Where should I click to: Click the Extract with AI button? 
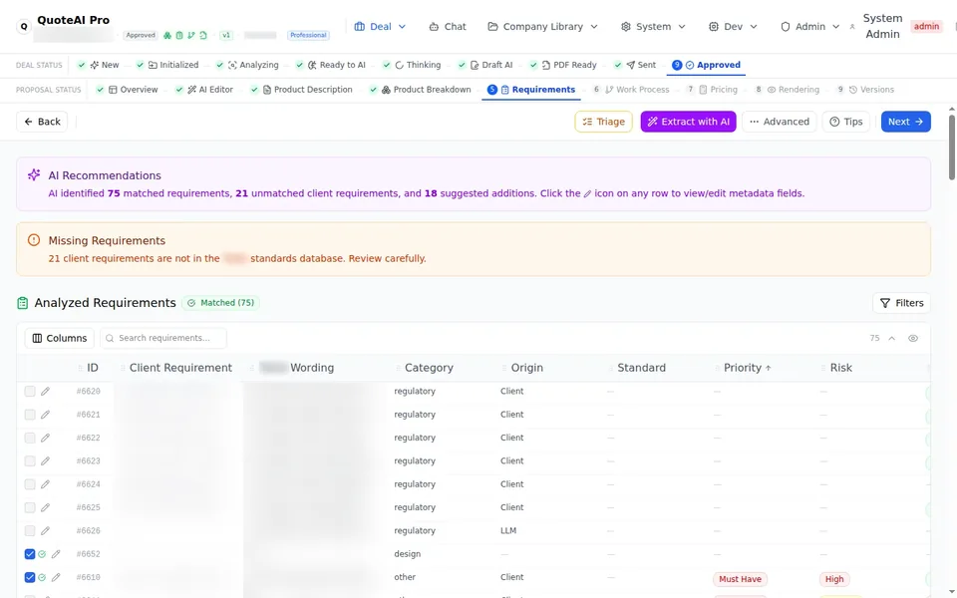click(x=689, y=122)
